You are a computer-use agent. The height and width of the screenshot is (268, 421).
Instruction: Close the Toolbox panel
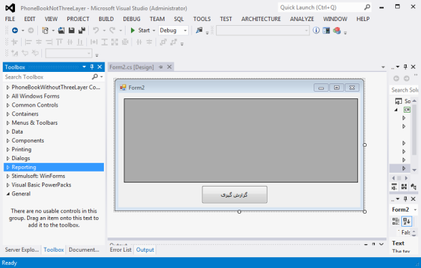(x=100, y=66)
